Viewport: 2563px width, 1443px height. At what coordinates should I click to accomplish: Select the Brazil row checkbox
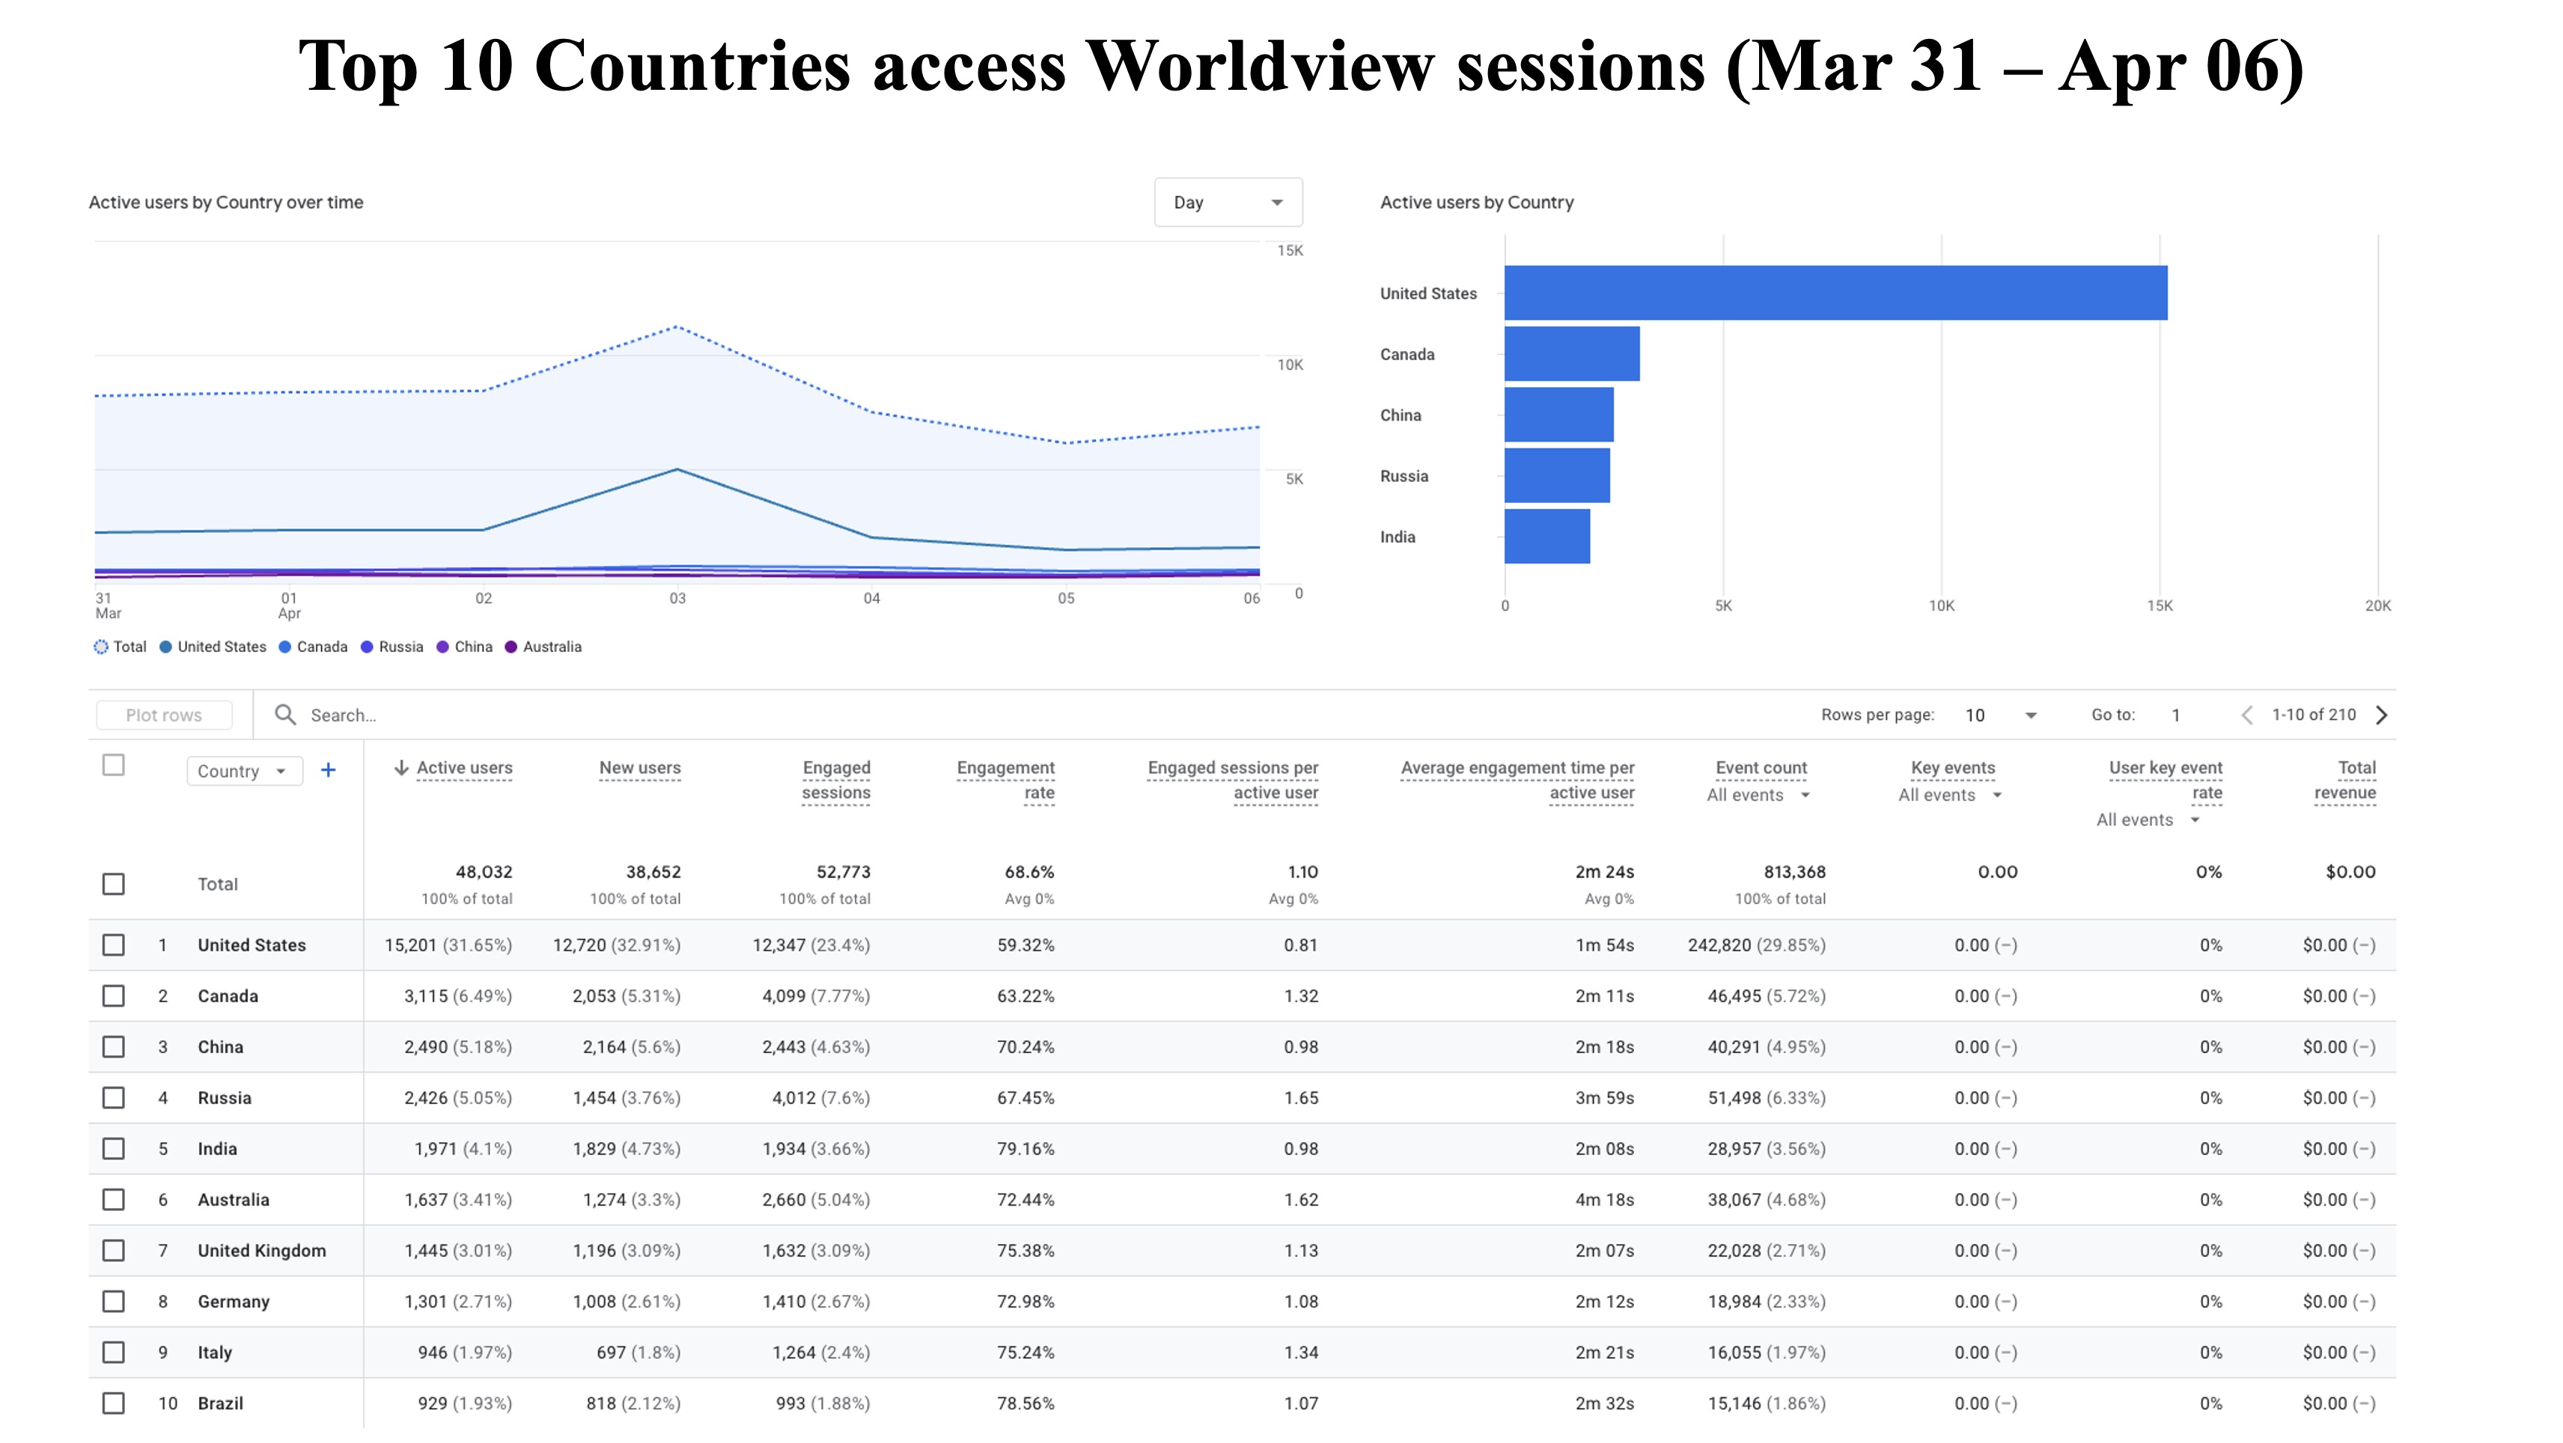[114, 1403]
